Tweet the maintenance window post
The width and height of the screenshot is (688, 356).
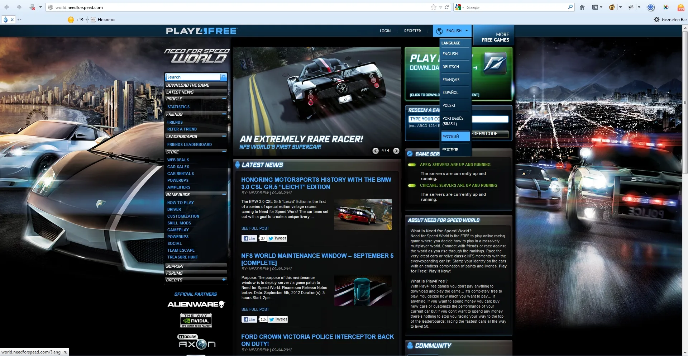278,319
